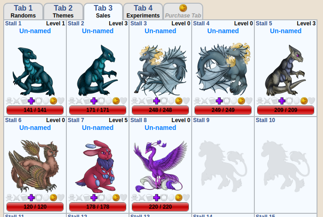Switch to Tab 2 Themes
323x217 pixels.
tap(63, 12)
